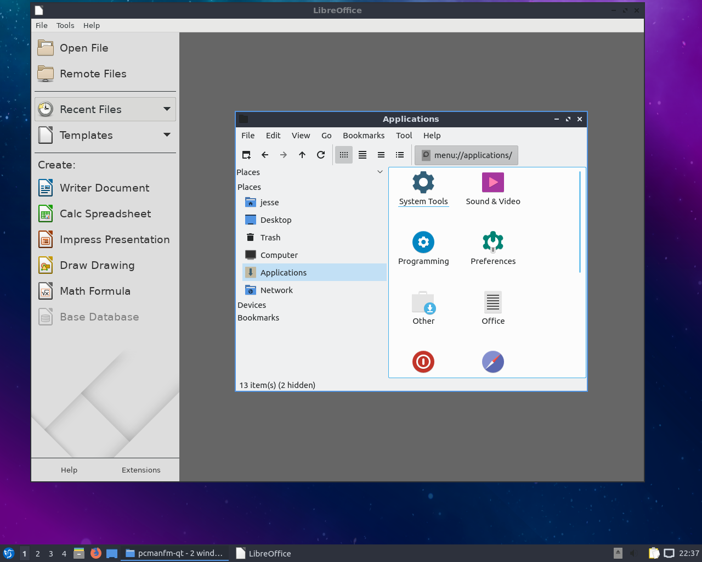
Task: Click the file view vertical scrollbar
Action: [580, 222]
